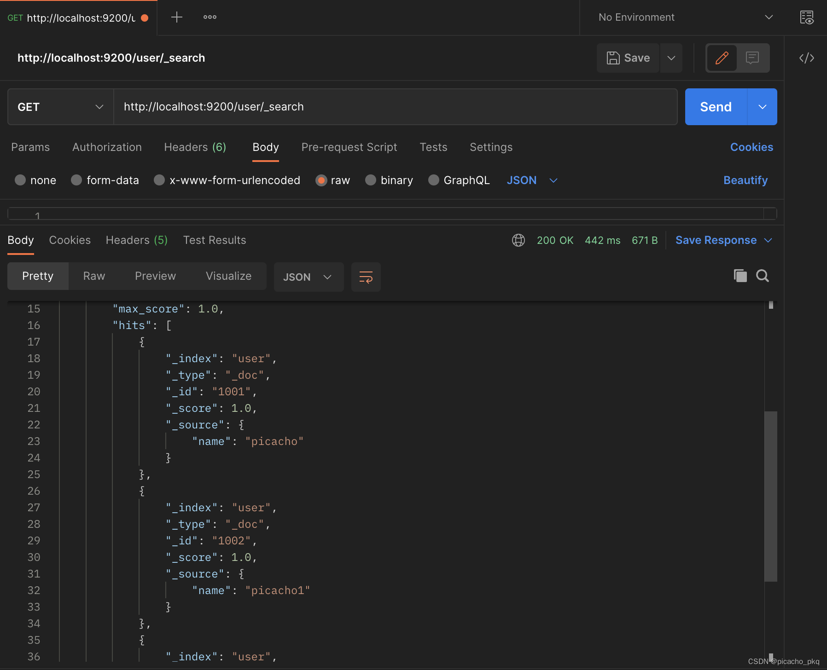Click request title localhost:9200/user/_search
This screenshot has height=670, width=827.
pyautogui.click(x=111, y=58)
